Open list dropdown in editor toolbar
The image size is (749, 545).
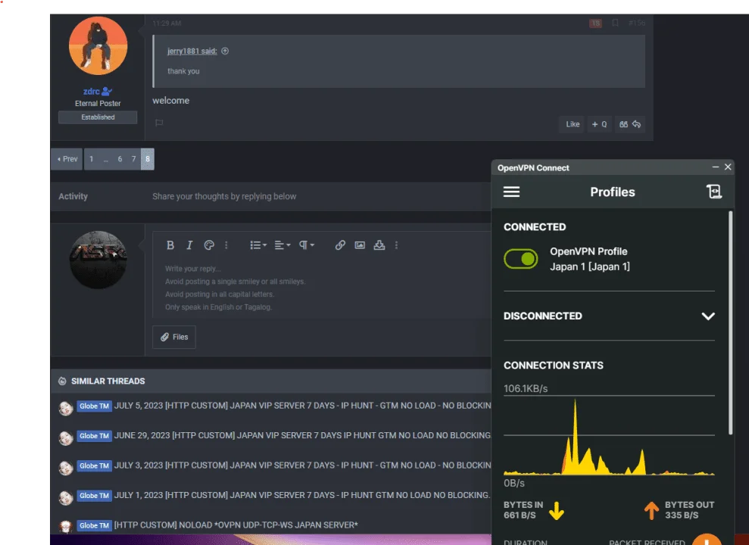pyautogui.click(x=258, y=245)
